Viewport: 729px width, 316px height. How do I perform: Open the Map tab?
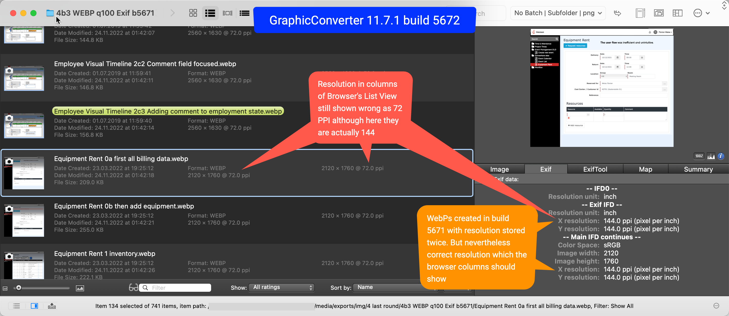(x=645, y=169)
